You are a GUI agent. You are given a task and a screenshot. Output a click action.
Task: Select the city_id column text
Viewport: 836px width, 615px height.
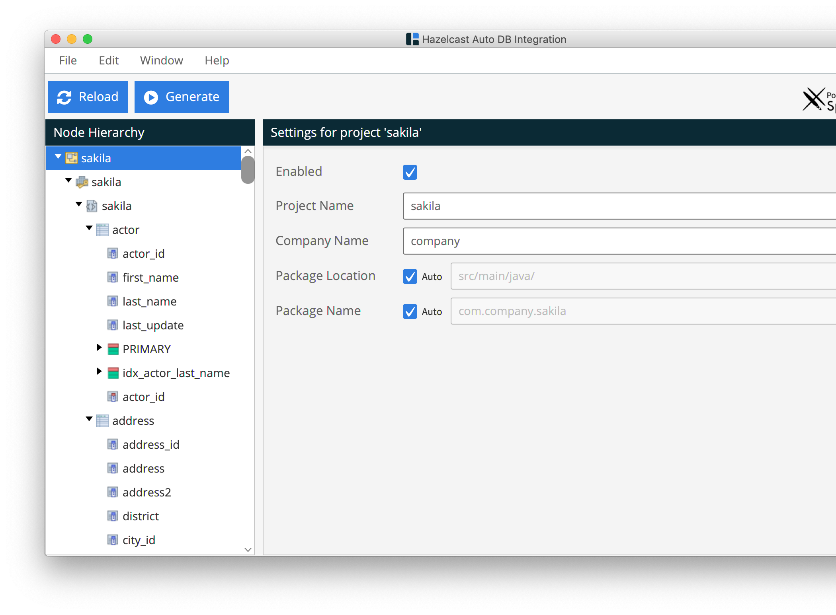(x=139, y=540)
